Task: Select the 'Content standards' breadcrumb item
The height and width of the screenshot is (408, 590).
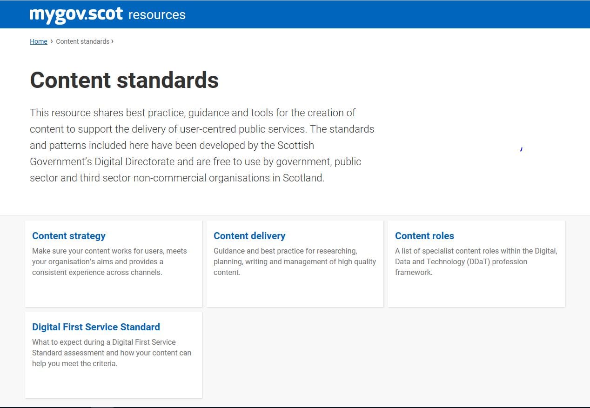Action: 82,41
